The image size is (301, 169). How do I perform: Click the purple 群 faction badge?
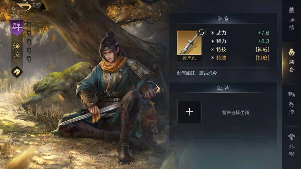(x=17, y=28)
